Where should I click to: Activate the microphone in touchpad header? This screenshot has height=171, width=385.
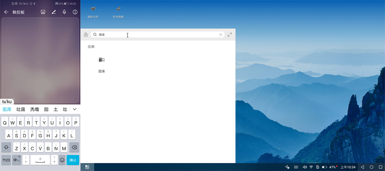(64, 12)
